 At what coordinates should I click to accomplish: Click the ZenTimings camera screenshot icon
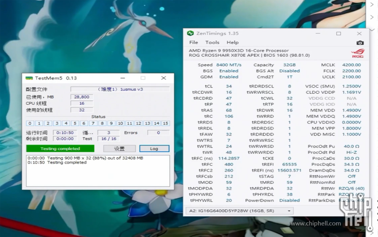(x=360, y=43)
